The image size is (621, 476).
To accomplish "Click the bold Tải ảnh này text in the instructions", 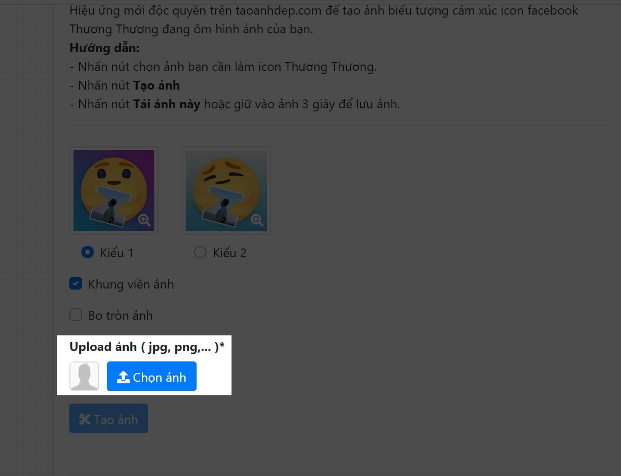I will [x=167, y=105].
